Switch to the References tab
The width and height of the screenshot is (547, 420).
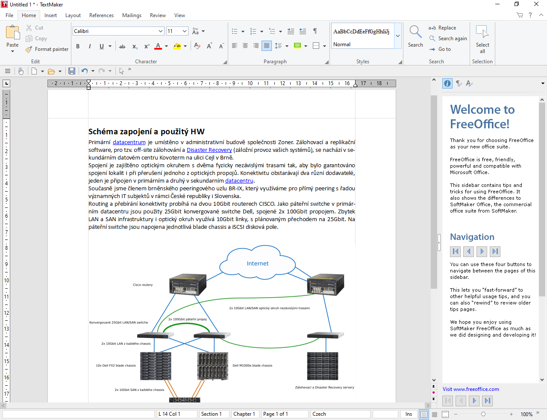pos(101,15)
